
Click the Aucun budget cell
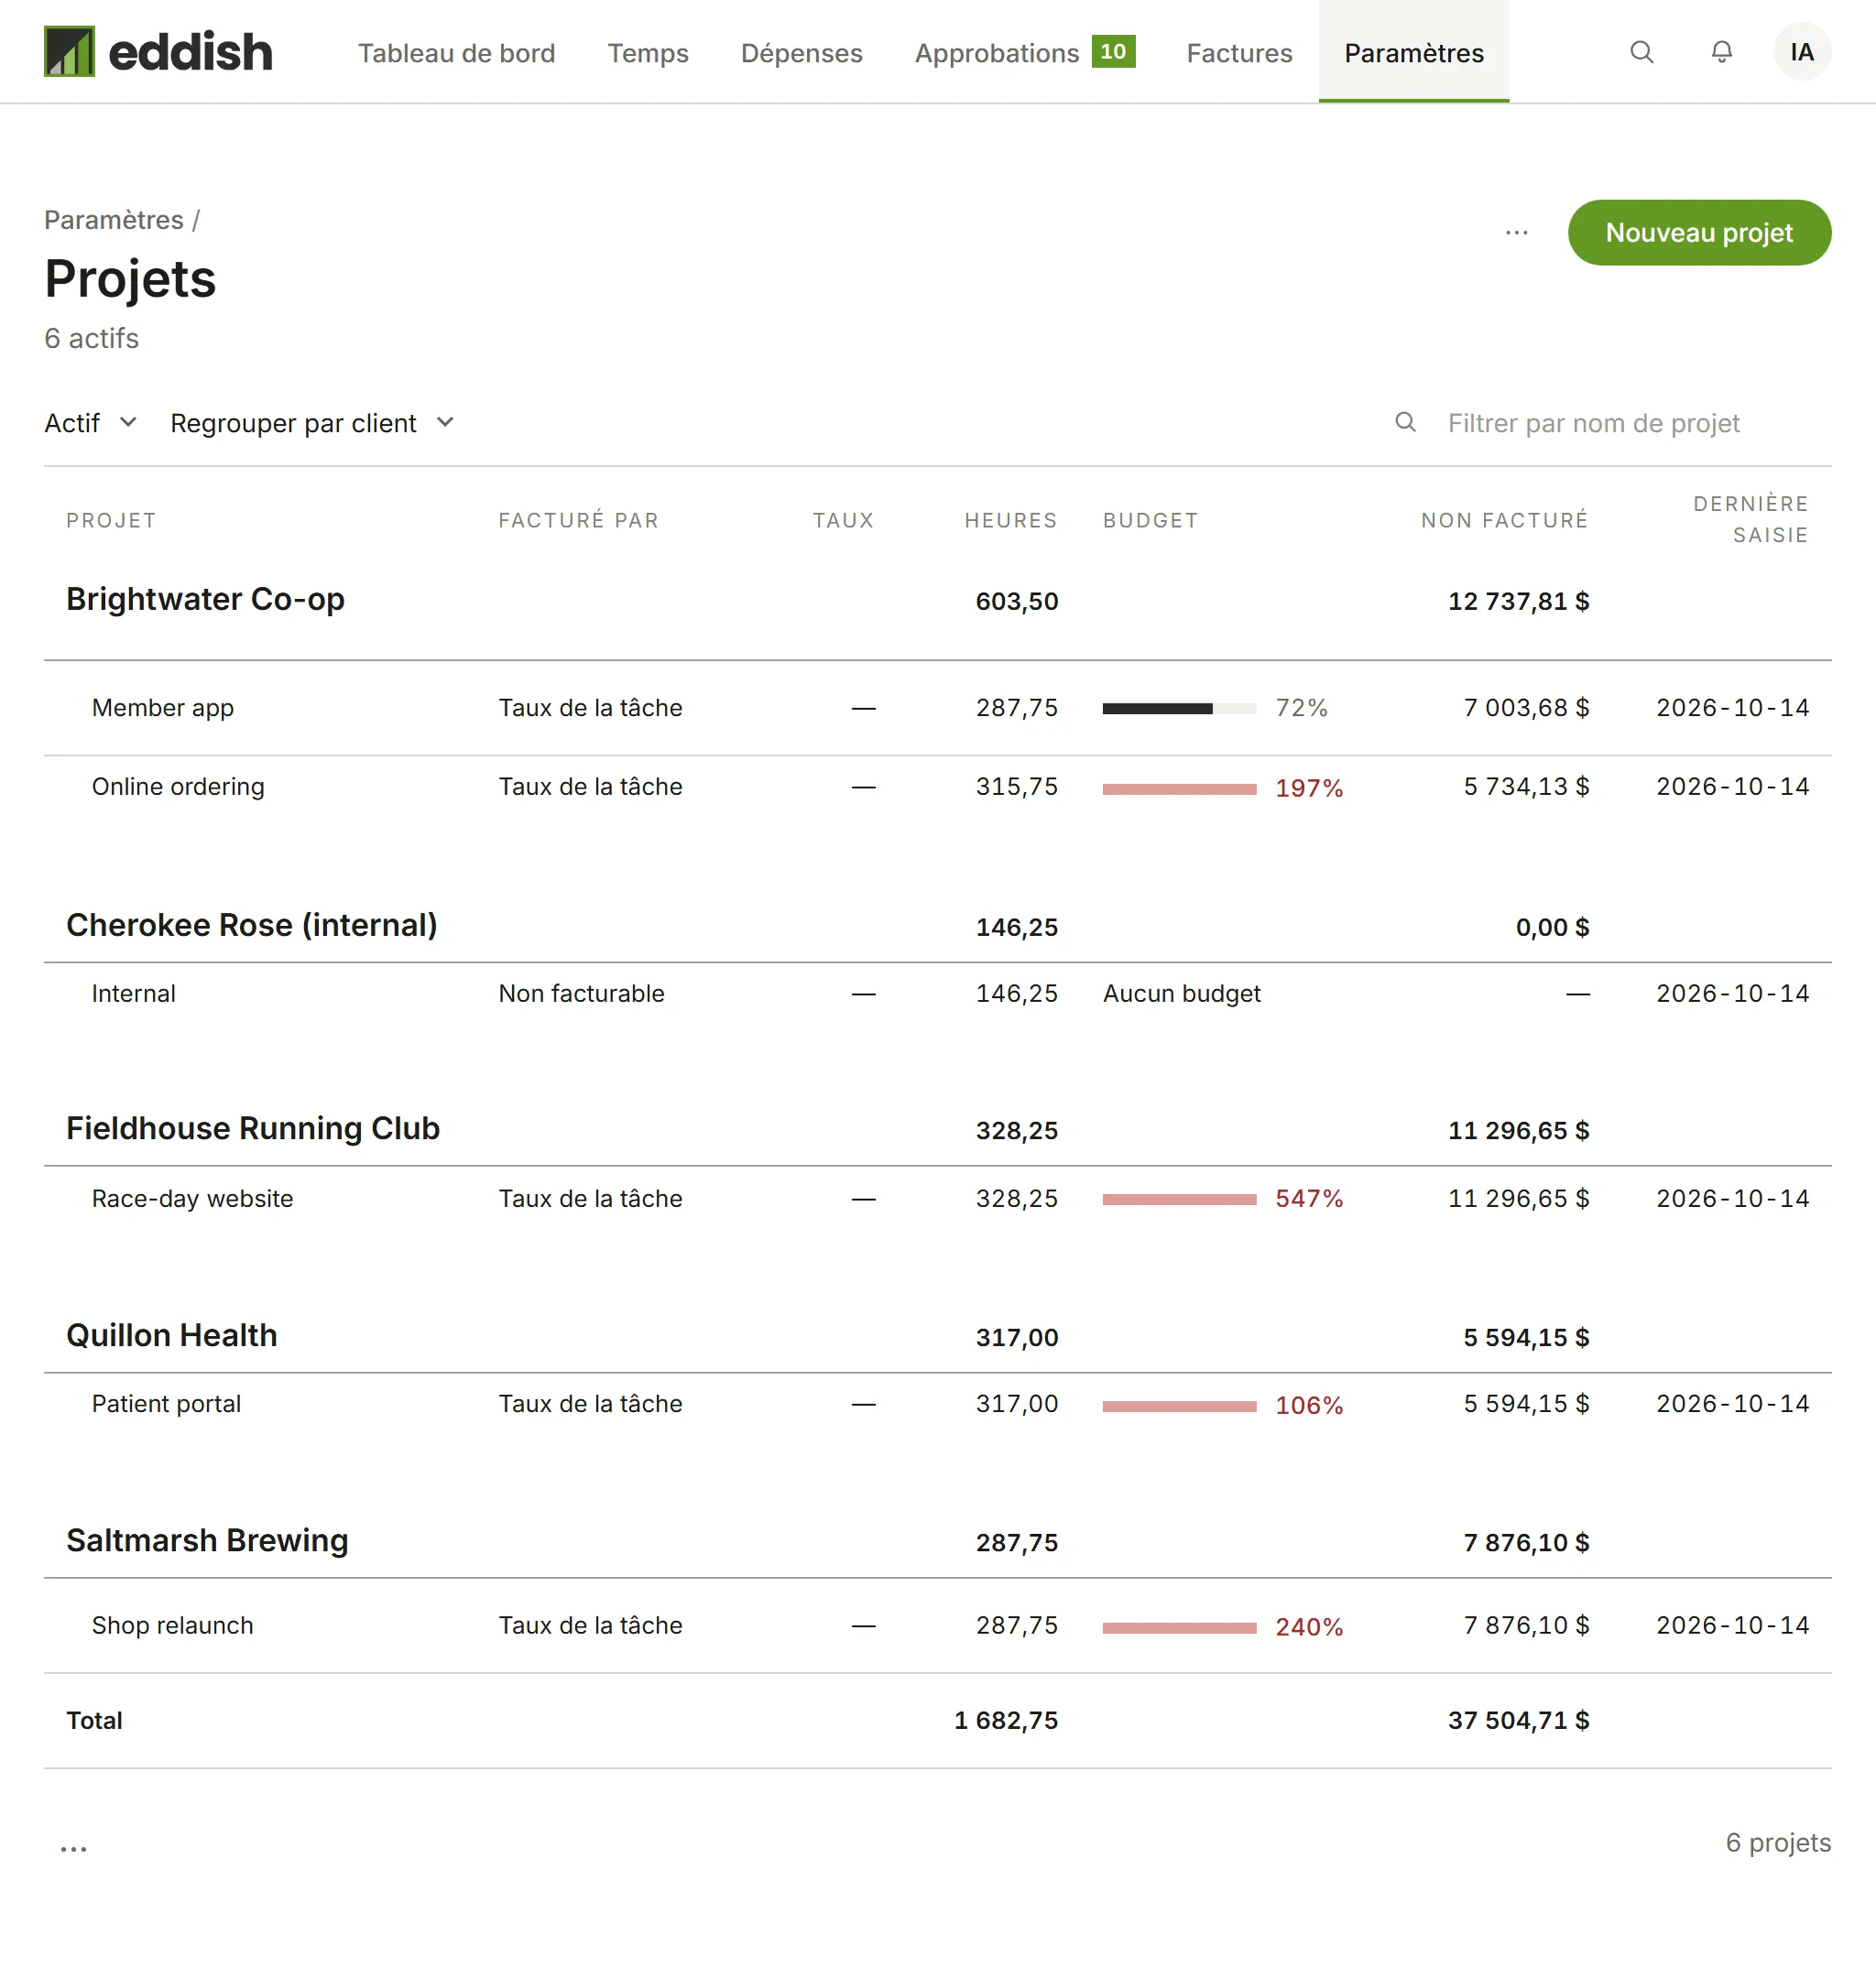[x=1182, y=994]
